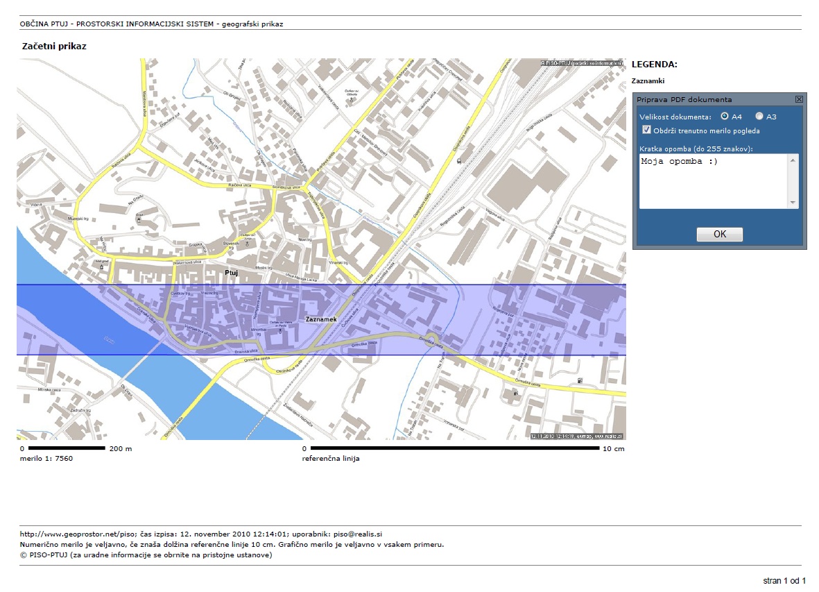Click the Zaznamki entry in the legend
Screen dimensions: 819x592
pos(648,81)
